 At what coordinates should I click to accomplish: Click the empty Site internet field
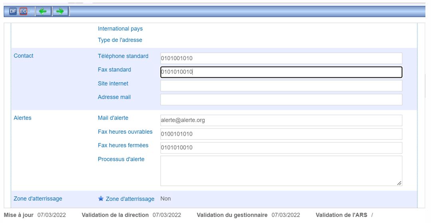[x=281, y=86]
